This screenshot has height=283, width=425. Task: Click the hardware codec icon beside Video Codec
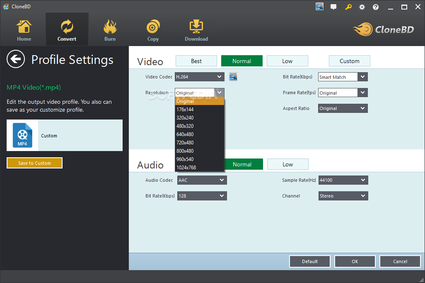(x=233, y=77)
